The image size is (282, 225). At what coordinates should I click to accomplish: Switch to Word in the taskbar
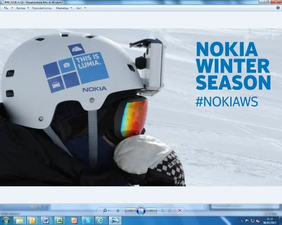(x=46, y=221)
